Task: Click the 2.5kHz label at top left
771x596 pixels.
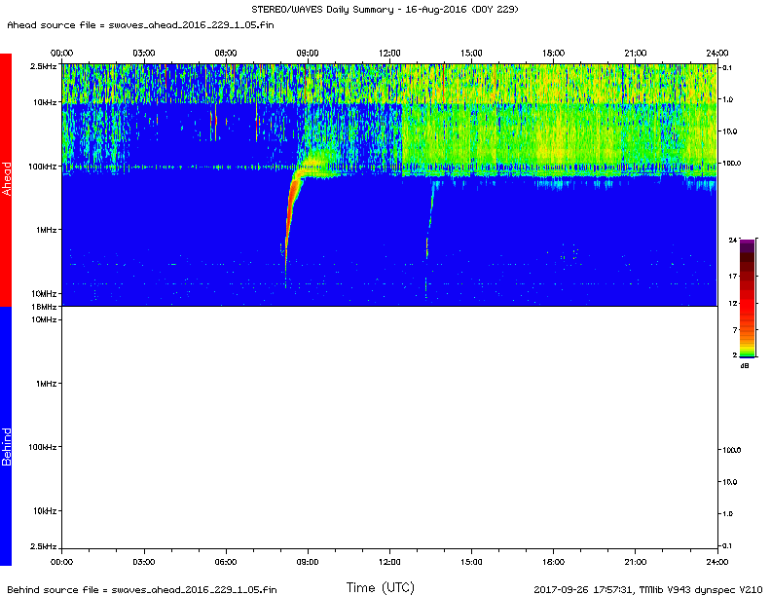Action: click(x=44, y=65)
